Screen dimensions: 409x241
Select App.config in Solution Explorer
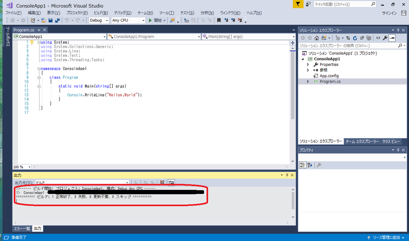pyautogui.click(x=329, y=76)
